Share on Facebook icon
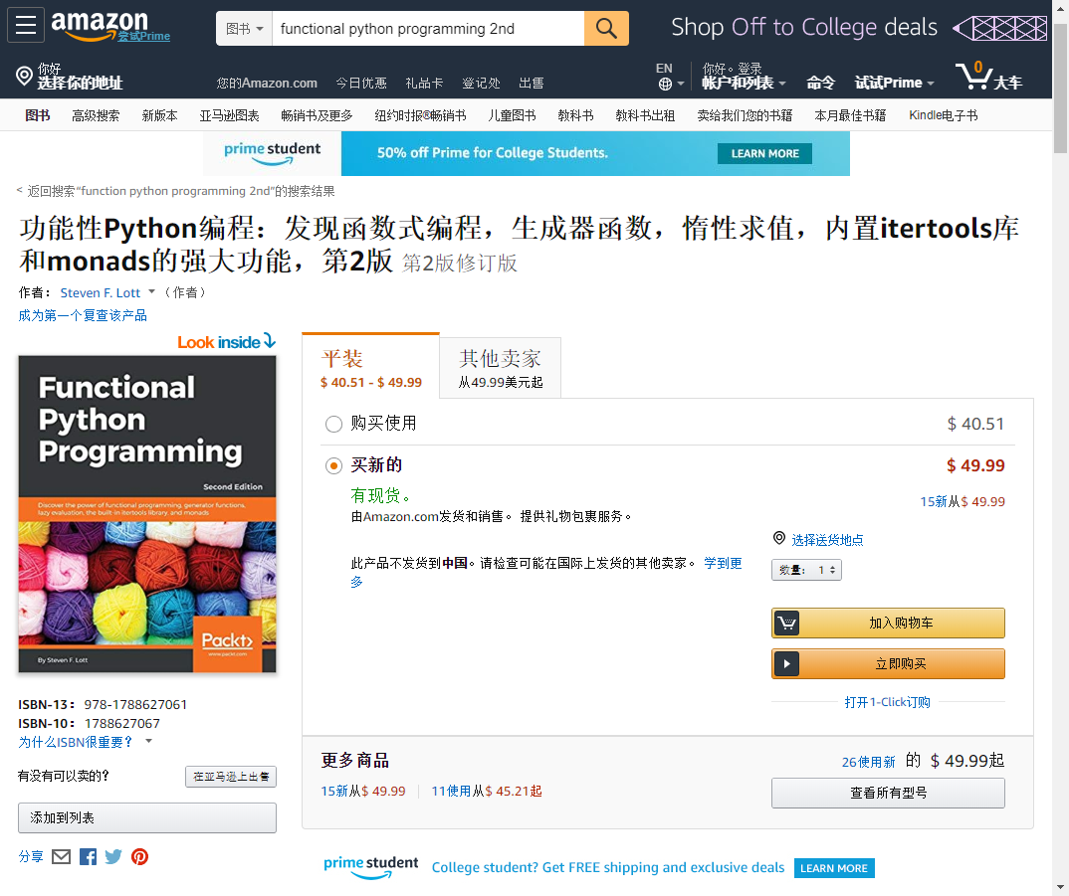The height and width of the screenshot is (896, 1069). (88, 856)
